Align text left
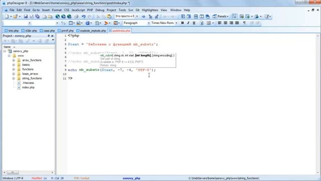Screen dimensions: 321x181 coord(220,23)
